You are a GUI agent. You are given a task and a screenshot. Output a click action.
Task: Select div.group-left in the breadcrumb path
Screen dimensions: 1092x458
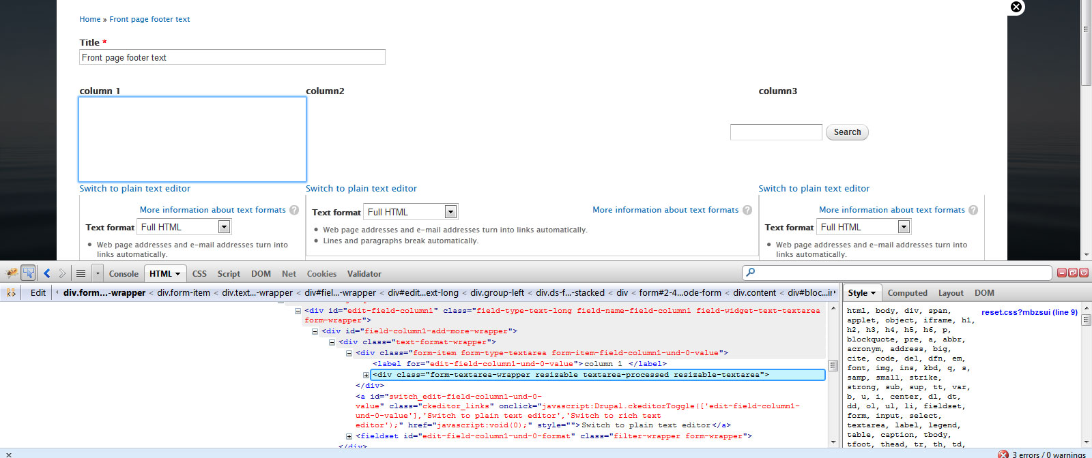pyautogui.click(x=497, y=292)
